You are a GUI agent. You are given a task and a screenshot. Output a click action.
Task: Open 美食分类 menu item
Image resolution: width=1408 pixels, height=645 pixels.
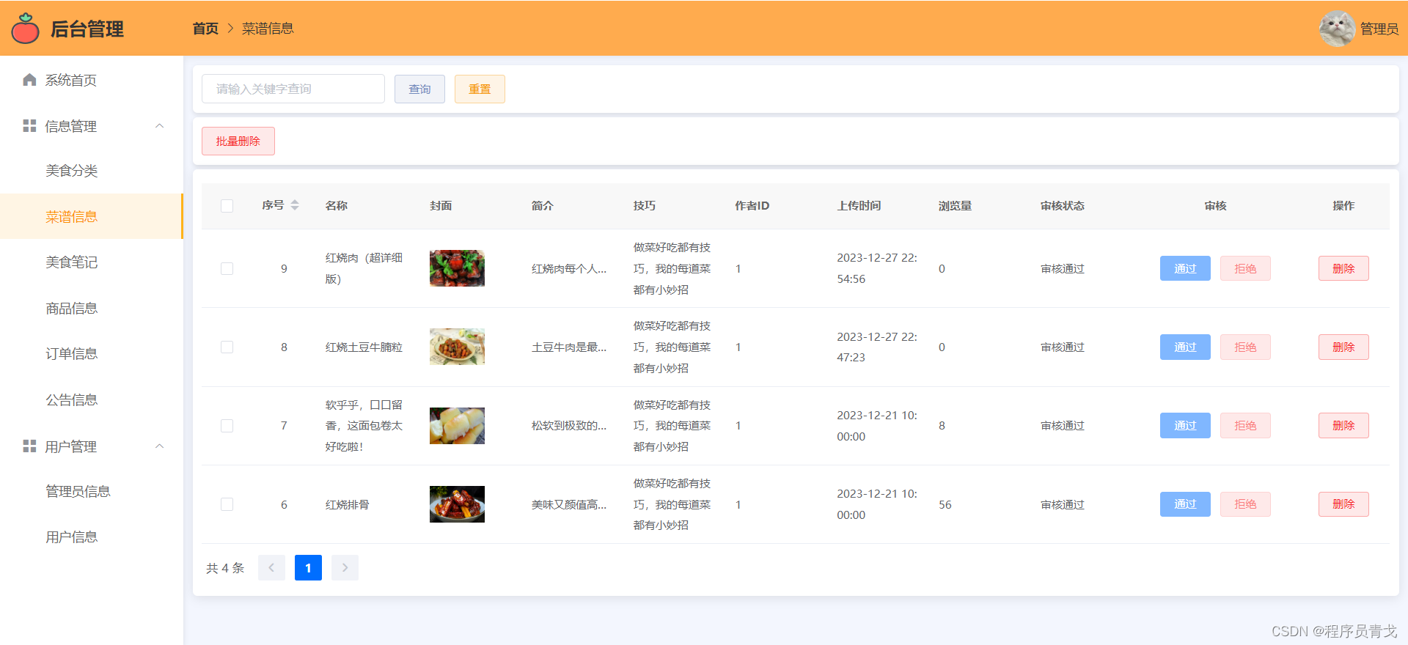click(92, 171)
